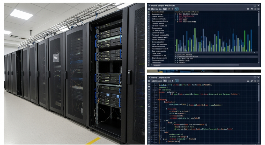Open the hamburger menu icon in the code editor window
265x145 pixels.
(248, 81)
